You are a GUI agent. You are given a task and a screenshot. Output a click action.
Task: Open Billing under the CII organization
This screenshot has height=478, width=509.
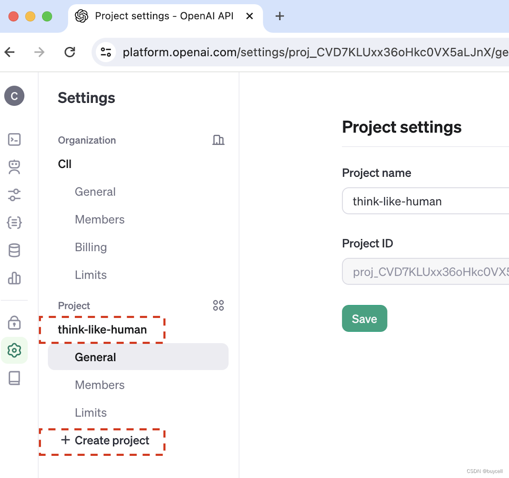click(91, 247)
